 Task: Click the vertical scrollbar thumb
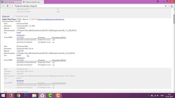[x=174, y=19]
